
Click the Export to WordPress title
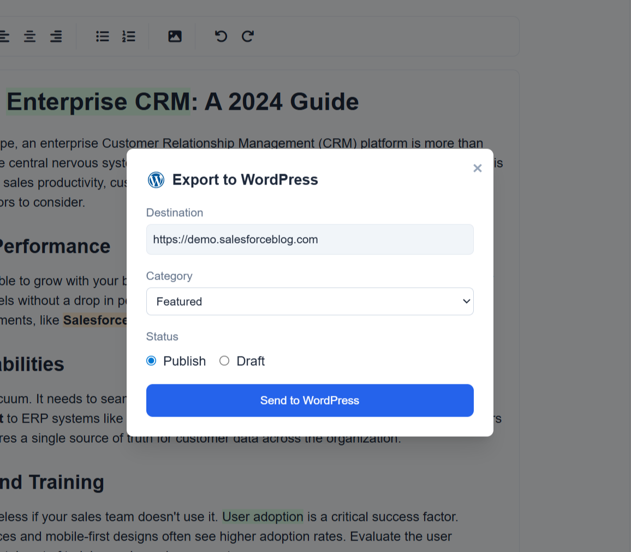click(x=245, y=180)
